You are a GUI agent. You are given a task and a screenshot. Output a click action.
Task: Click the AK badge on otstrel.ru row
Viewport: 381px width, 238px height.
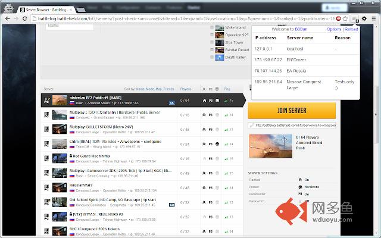click(x=172, y=103)
